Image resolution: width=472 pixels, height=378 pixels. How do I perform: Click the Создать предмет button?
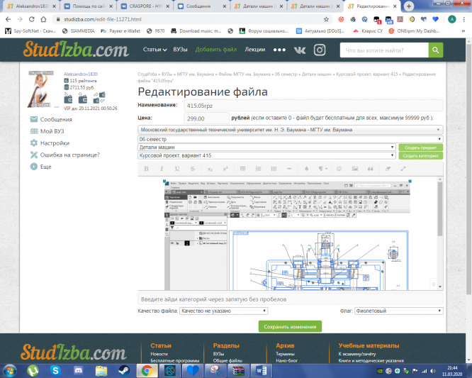pos(420,148)
